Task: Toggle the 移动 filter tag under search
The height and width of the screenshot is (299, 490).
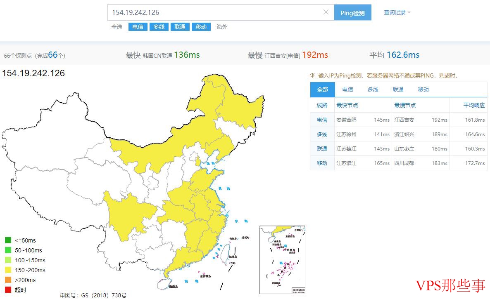Action: pos(201,27)
